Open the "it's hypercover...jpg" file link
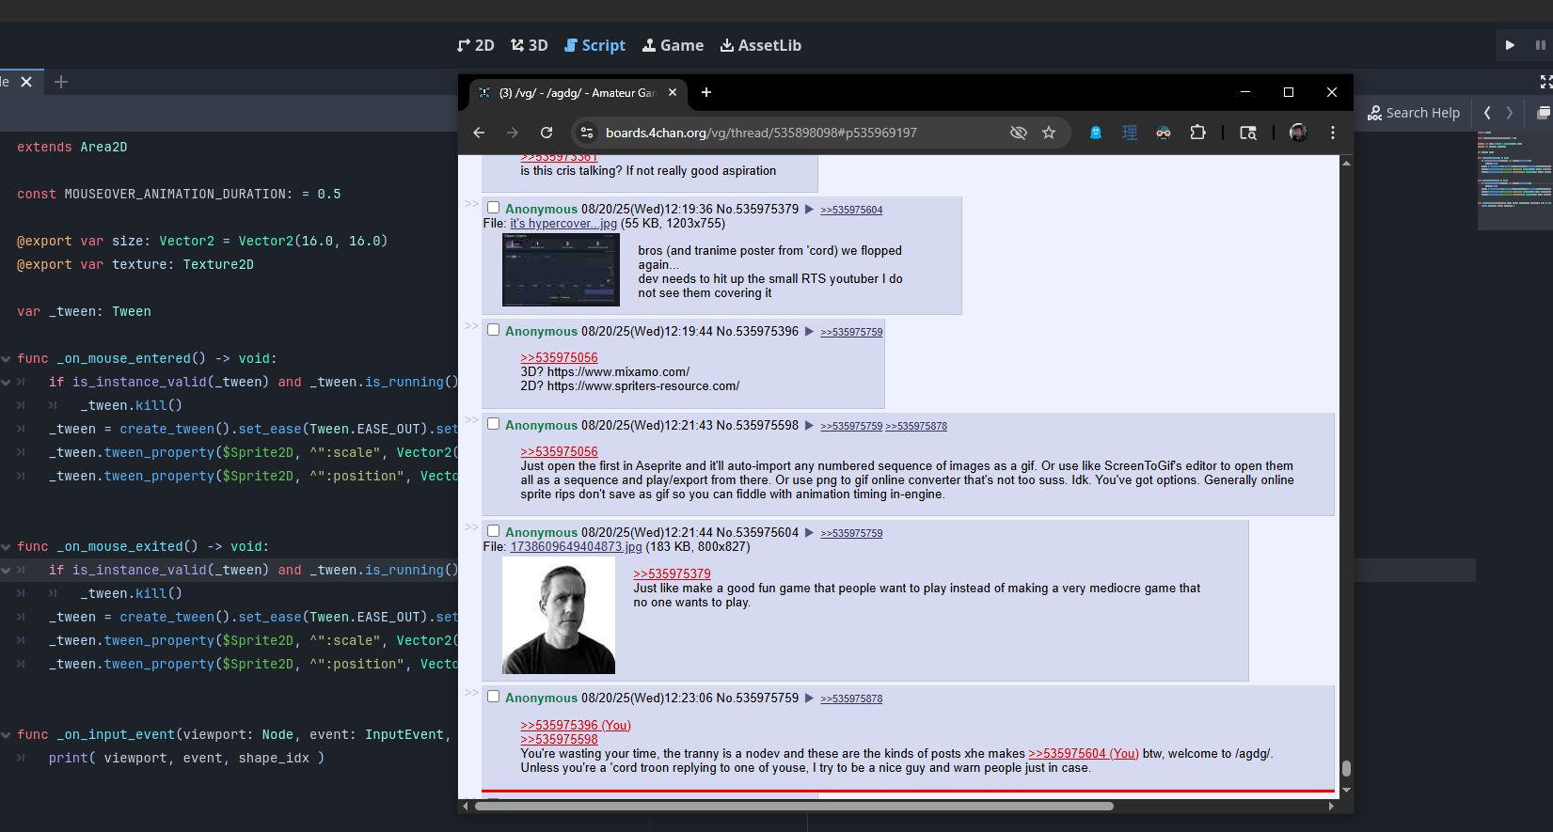The height and width of the screenshot is (832, 1553). coord(563,224)
